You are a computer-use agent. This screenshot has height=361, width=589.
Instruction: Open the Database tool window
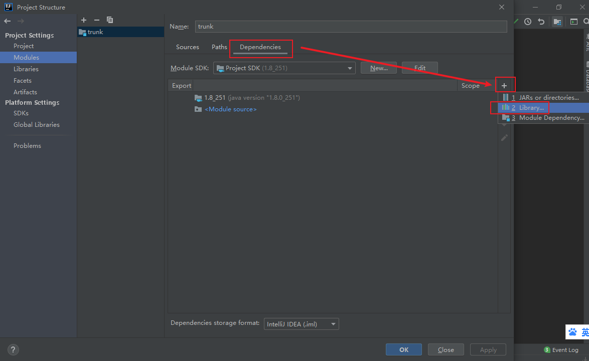[x=587, y=77]
